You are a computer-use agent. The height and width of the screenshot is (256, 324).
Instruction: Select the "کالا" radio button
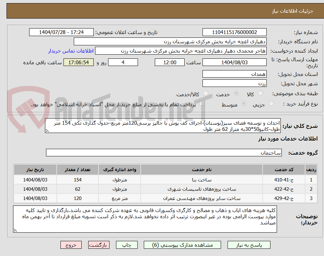pyautogui.click(x=259, y=93)
